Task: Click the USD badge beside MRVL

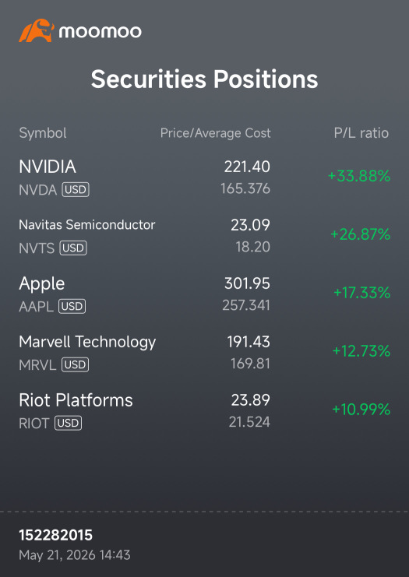Action: [x=75, y=364]
